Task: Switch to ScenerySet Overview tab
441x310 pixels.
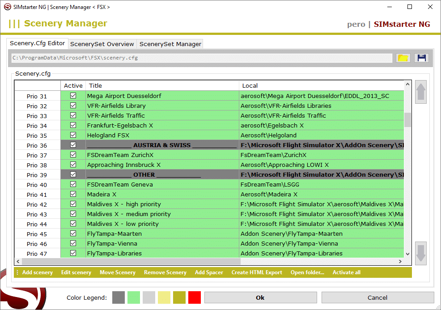Action: pos(102,44)
